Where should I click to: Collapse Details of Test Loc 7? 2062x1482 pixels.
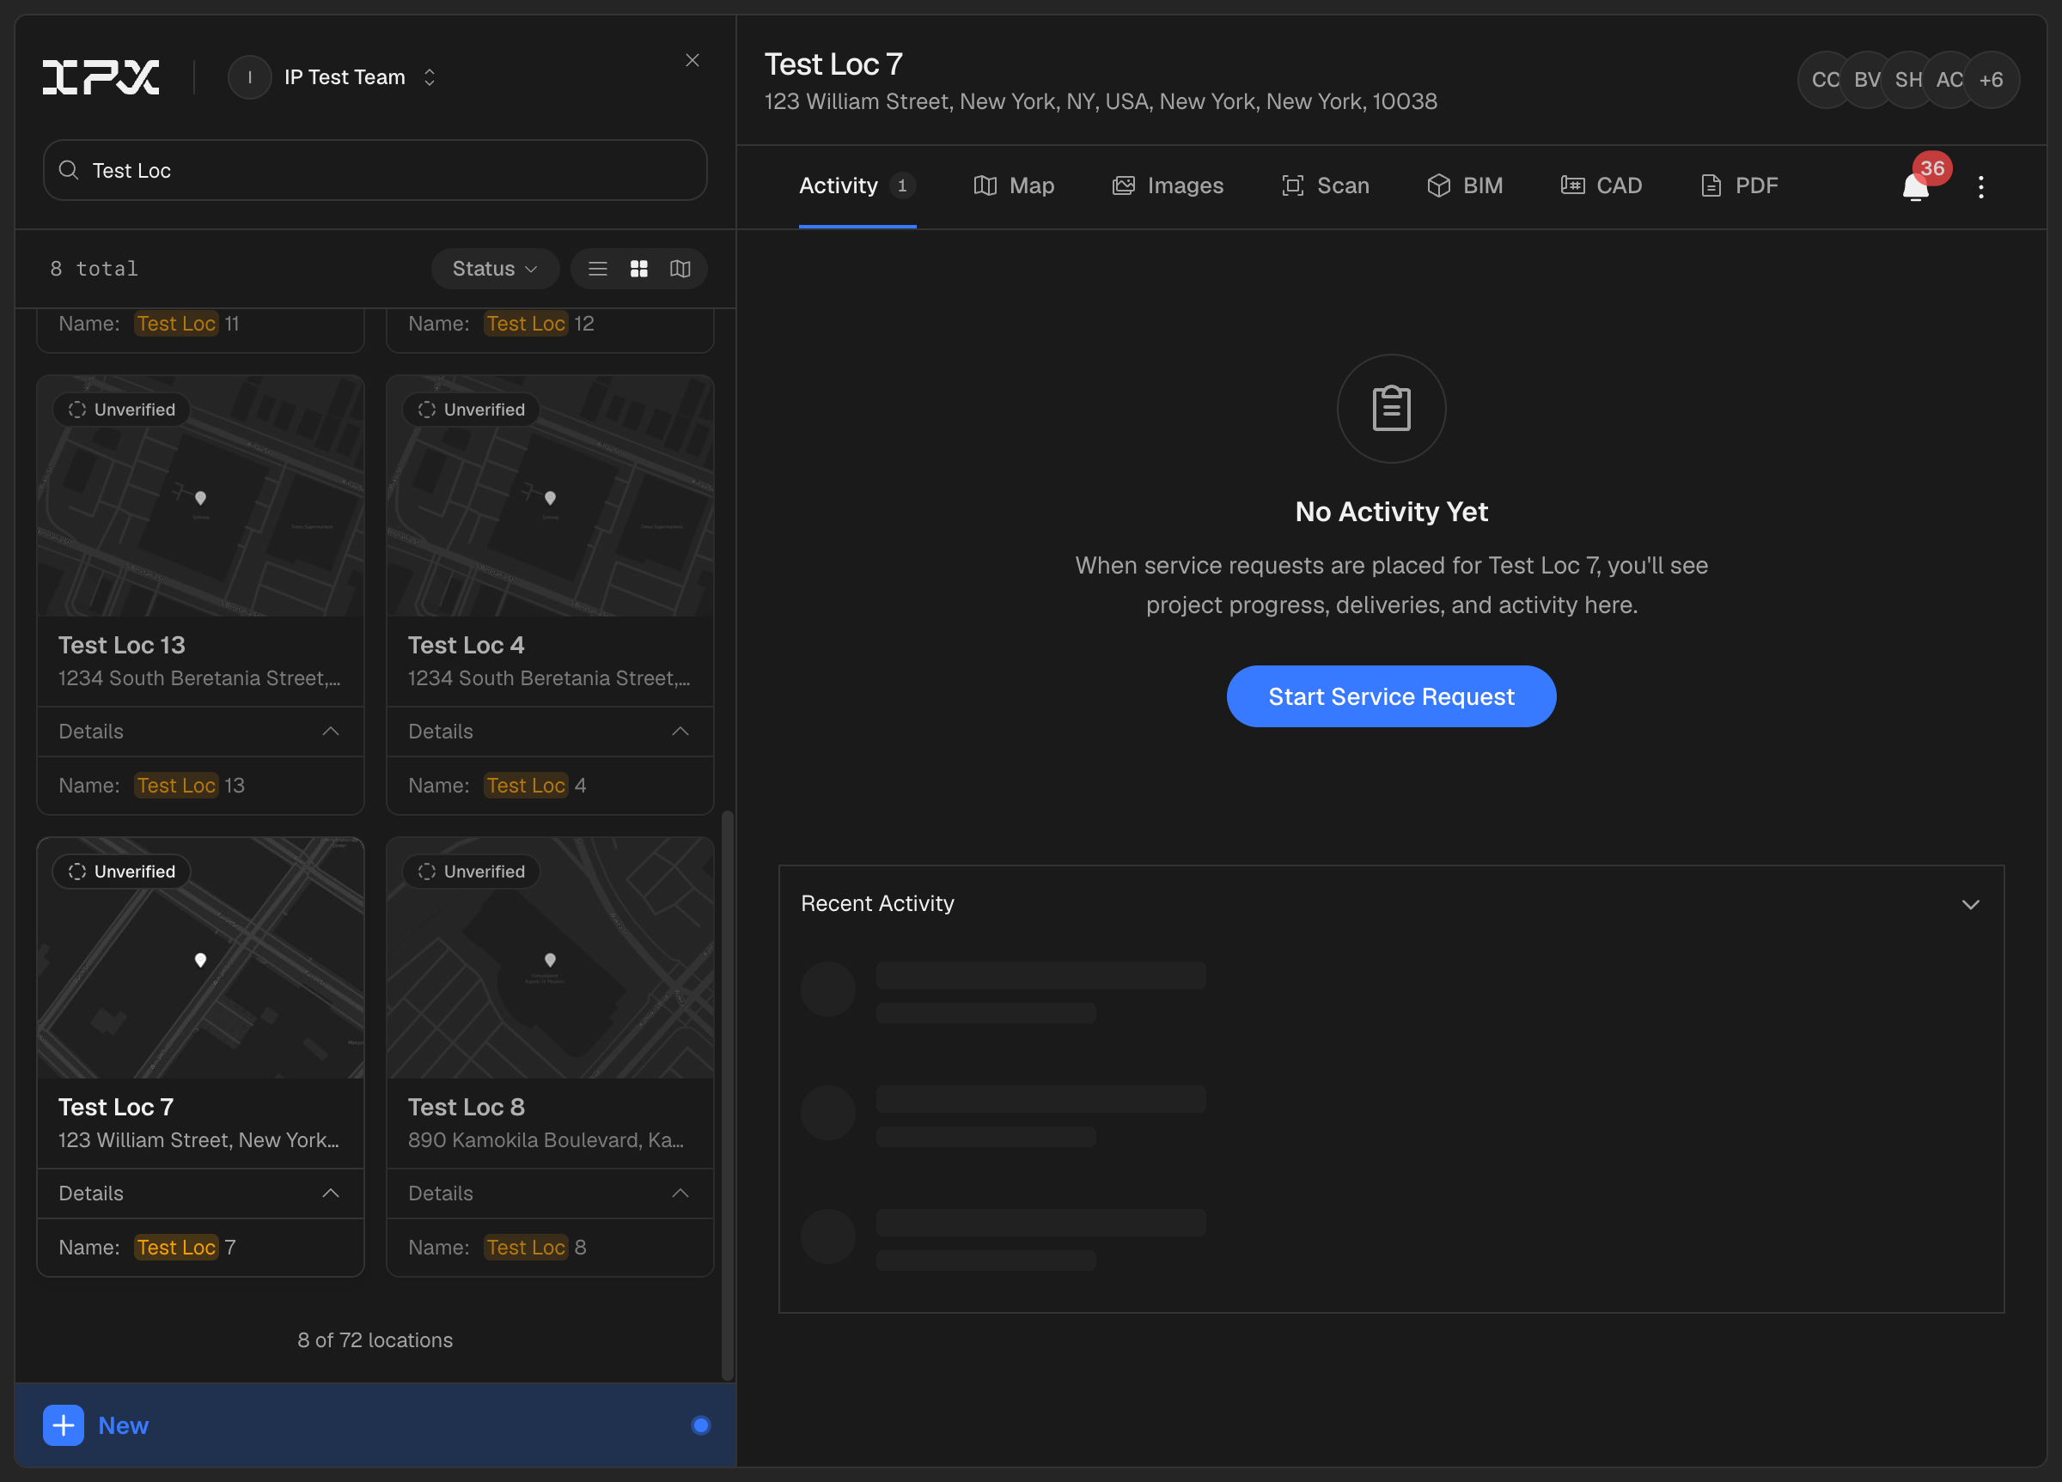tap(200, 1193)
